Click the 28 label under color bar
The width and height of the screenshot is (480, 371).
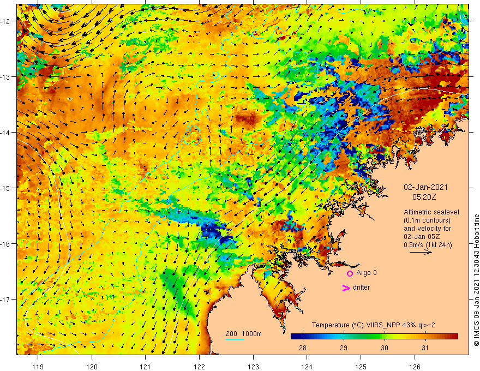click(x=303, y=348)
